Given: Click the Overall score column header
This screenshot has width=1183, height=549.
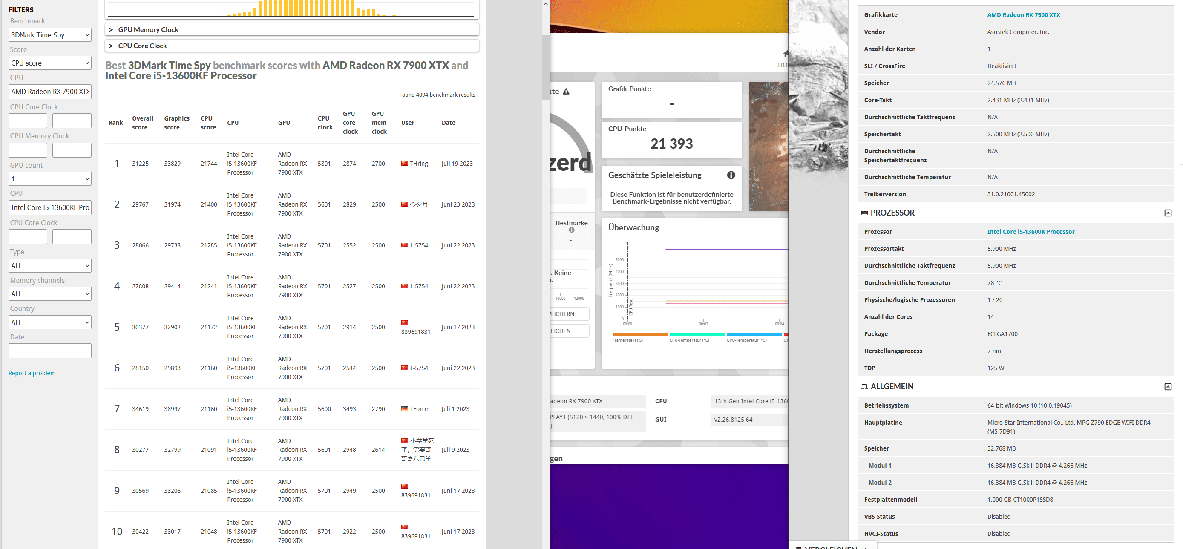Looking at the screenshot, I should point(142,123).
